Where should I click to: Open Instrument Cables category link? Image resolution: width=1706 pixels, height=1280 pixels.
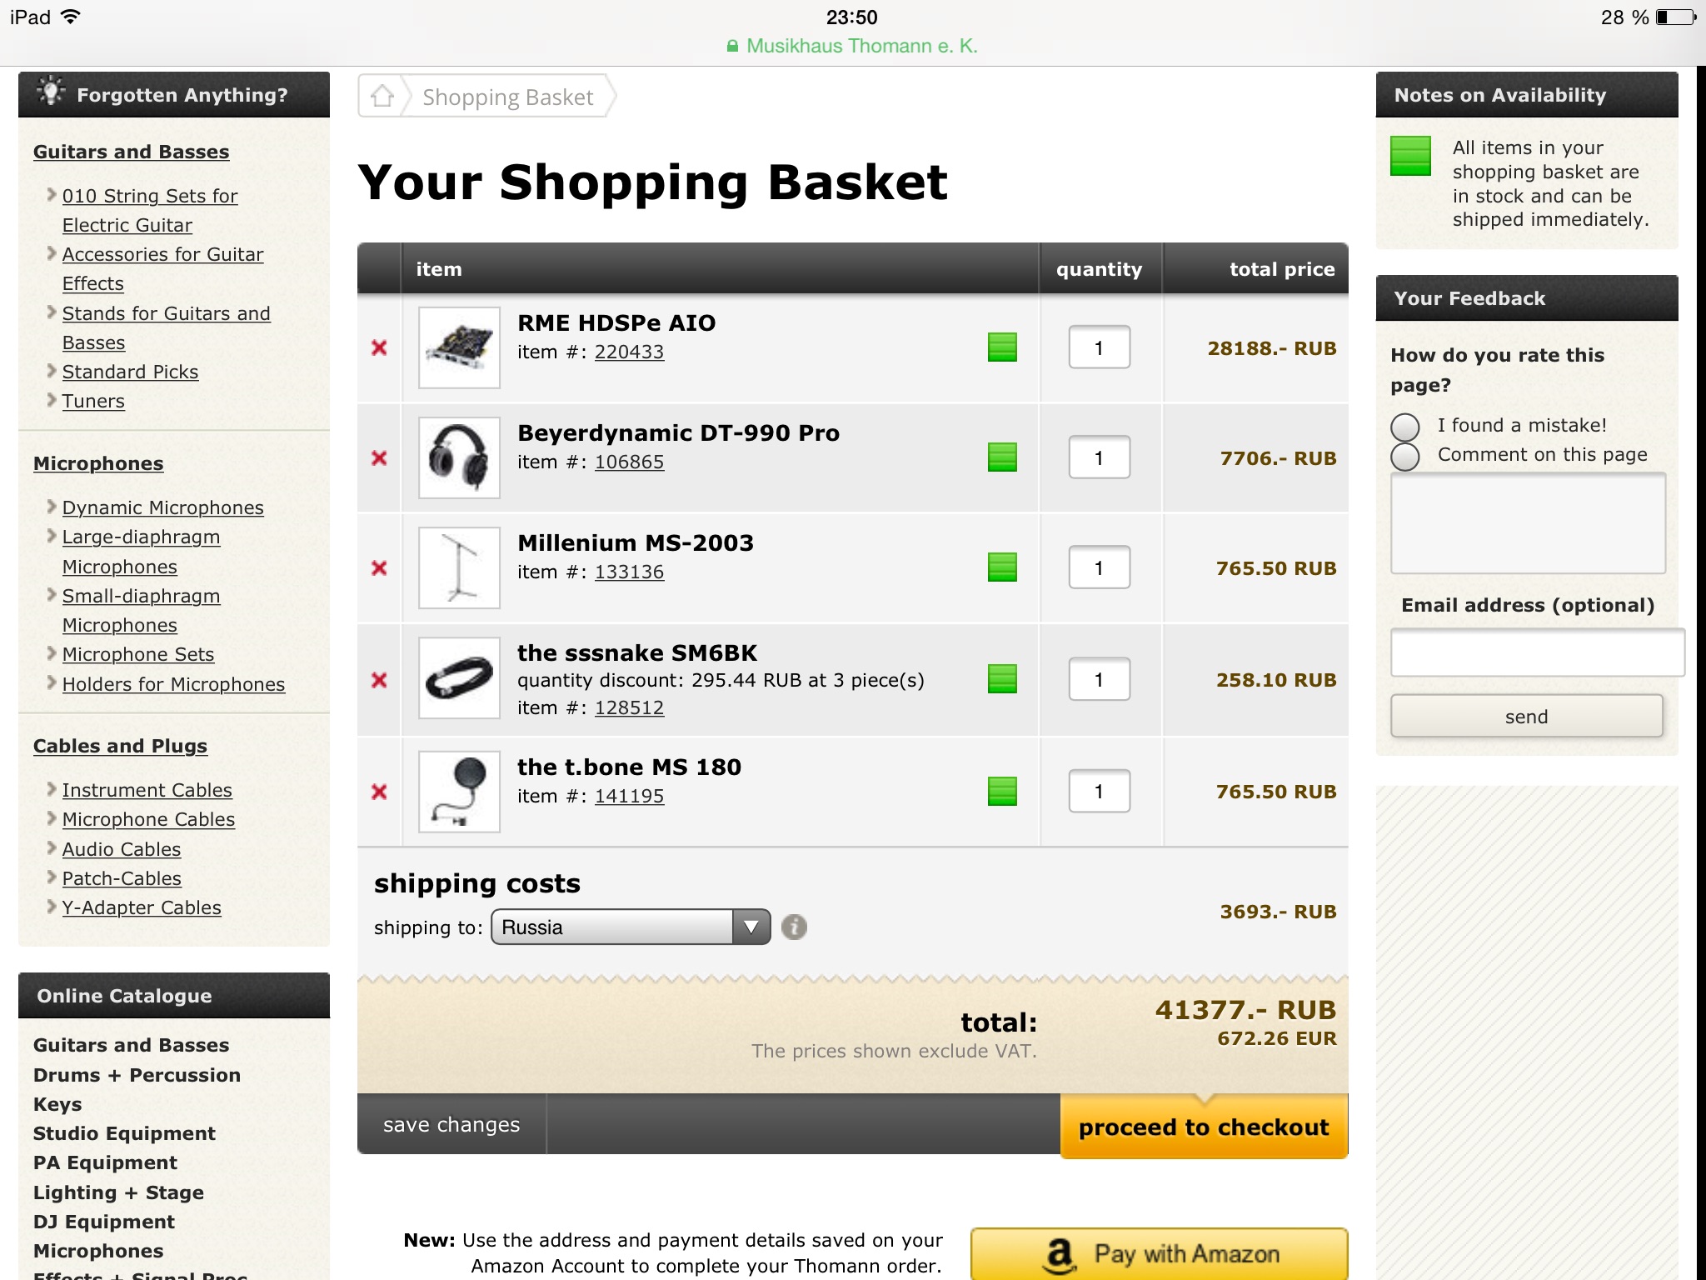(x=147, y=790)
